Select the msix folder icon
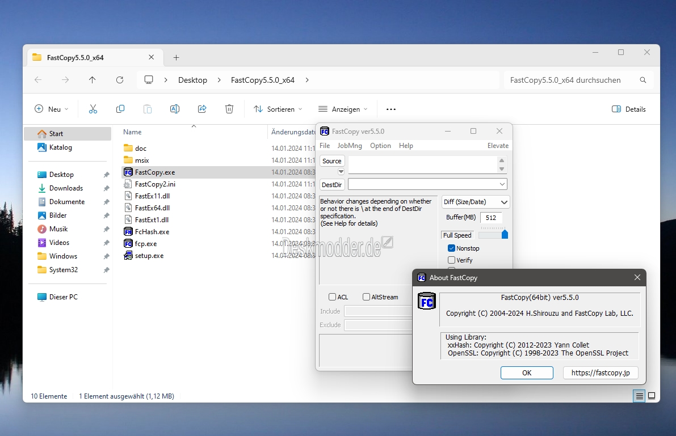This screenshot has height=436, width=676. click(128, 160)
